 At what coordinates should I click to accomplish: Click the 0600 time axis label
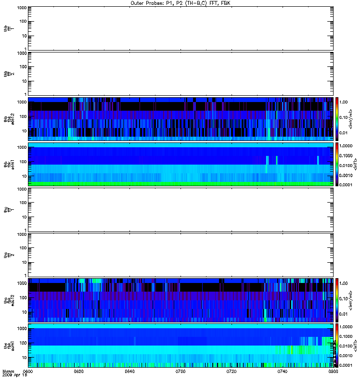click(x=27, y=371)
